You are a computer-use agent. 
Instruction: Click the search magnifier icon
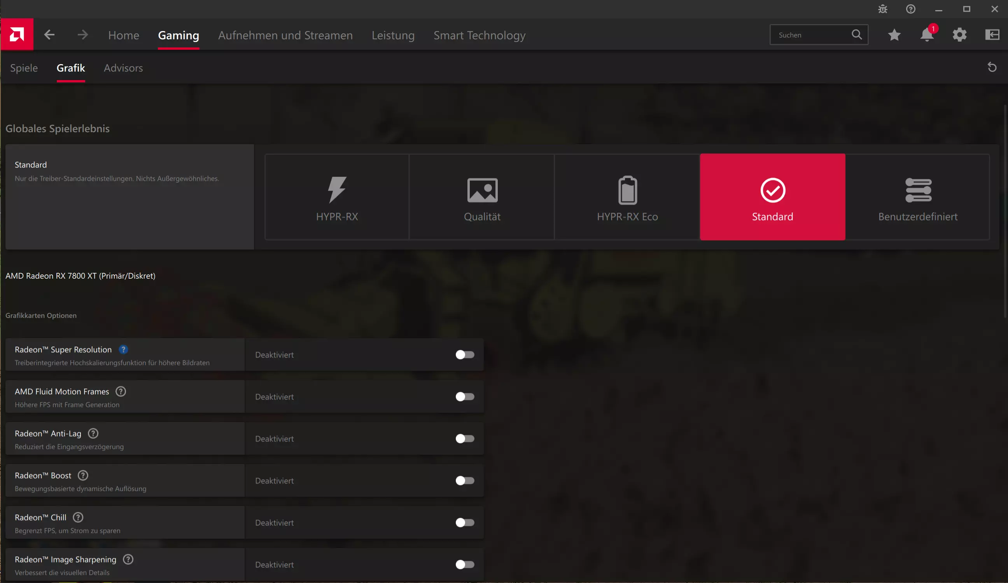click(857, 35)
